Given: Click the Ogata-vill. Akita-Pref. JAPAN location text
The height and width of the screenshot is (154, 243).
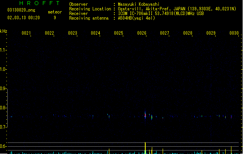Looking at the screenshot, I should 177,9.
